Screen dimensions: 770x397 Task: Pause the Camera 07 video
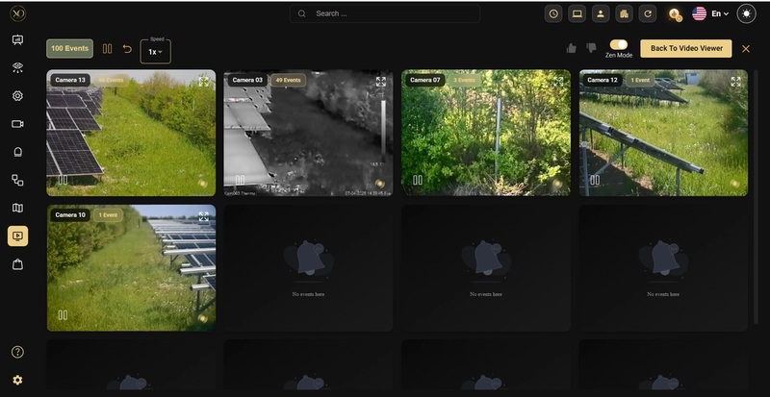coord(418,180)
